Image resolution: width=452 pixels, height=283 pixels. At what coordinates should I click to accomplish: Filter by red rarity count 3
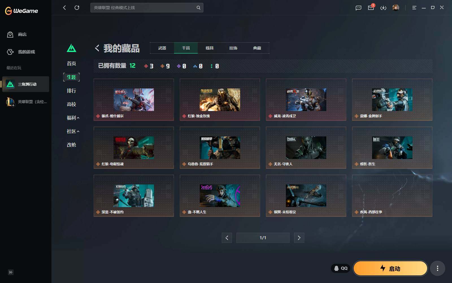click(149, 66)
